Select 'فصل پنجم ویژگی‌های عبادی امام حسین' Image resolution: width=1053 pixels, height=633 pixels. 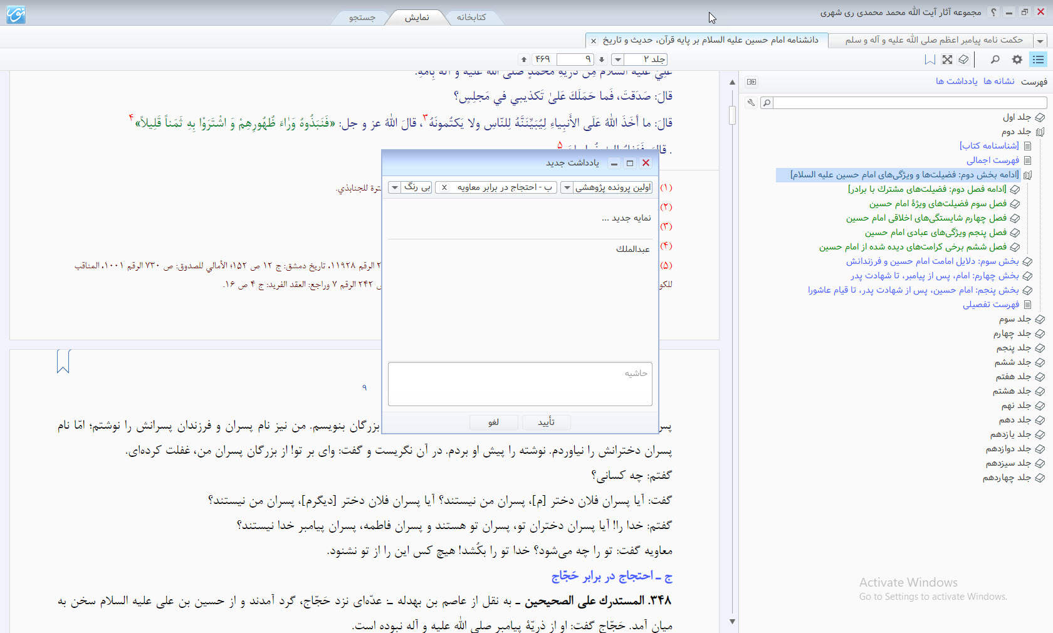[x=936, y=233]
